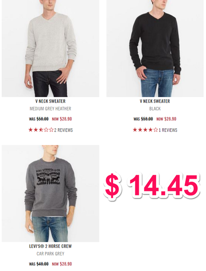The image size is (206, 271).
Task: Click the NOW $28.90 price of 2 Horse Crew
Action: pos(62,264)
